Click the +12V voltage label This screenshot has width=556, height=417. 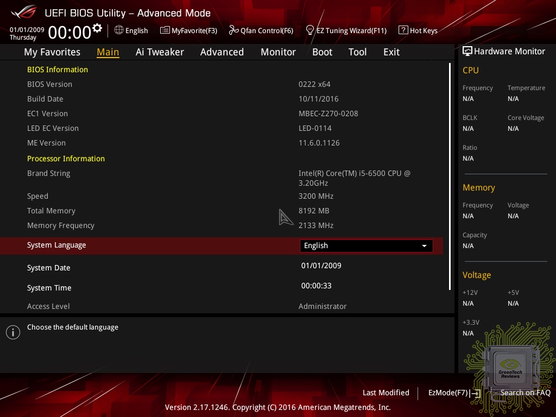coord(470,293)
